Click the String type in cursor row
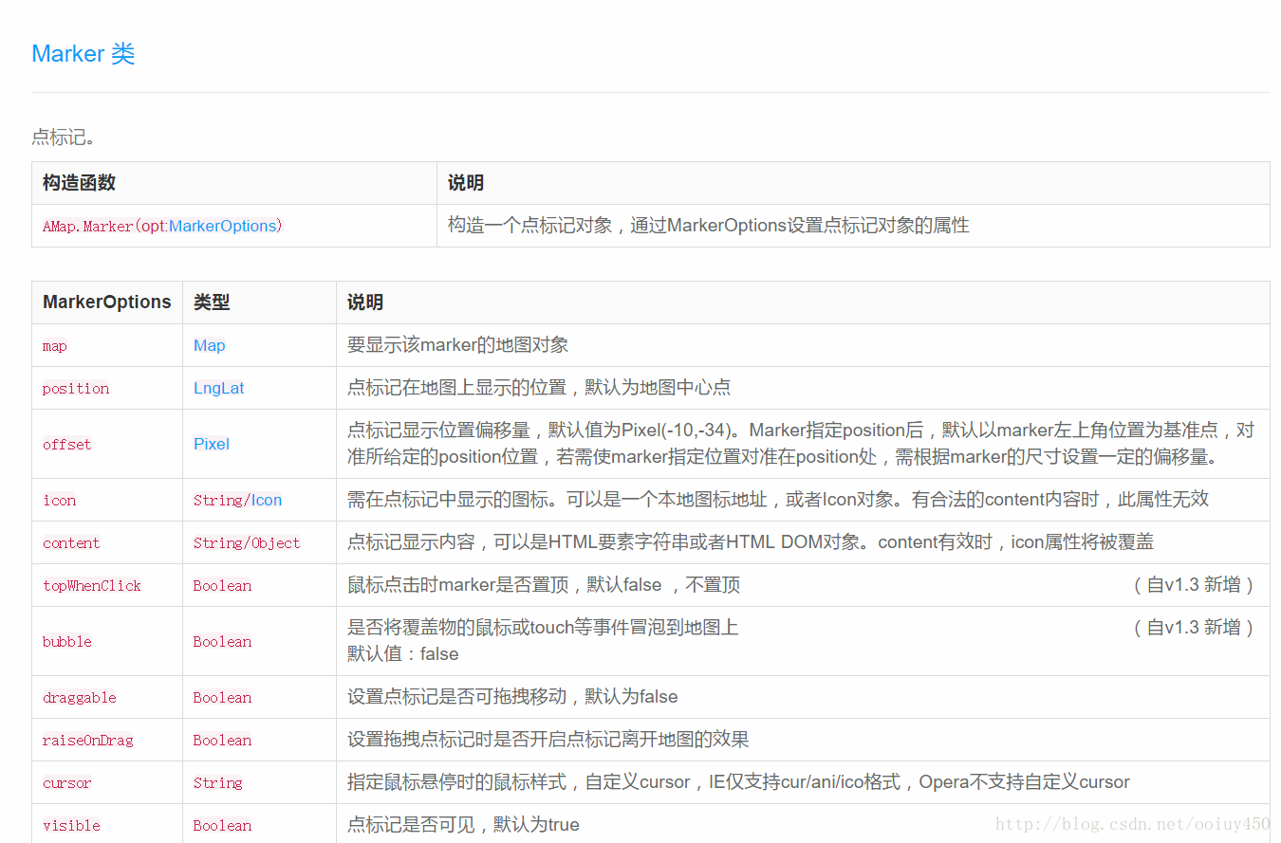This screenshot has width=1281, height=843. pyautogui.click(x=218, y=783)
